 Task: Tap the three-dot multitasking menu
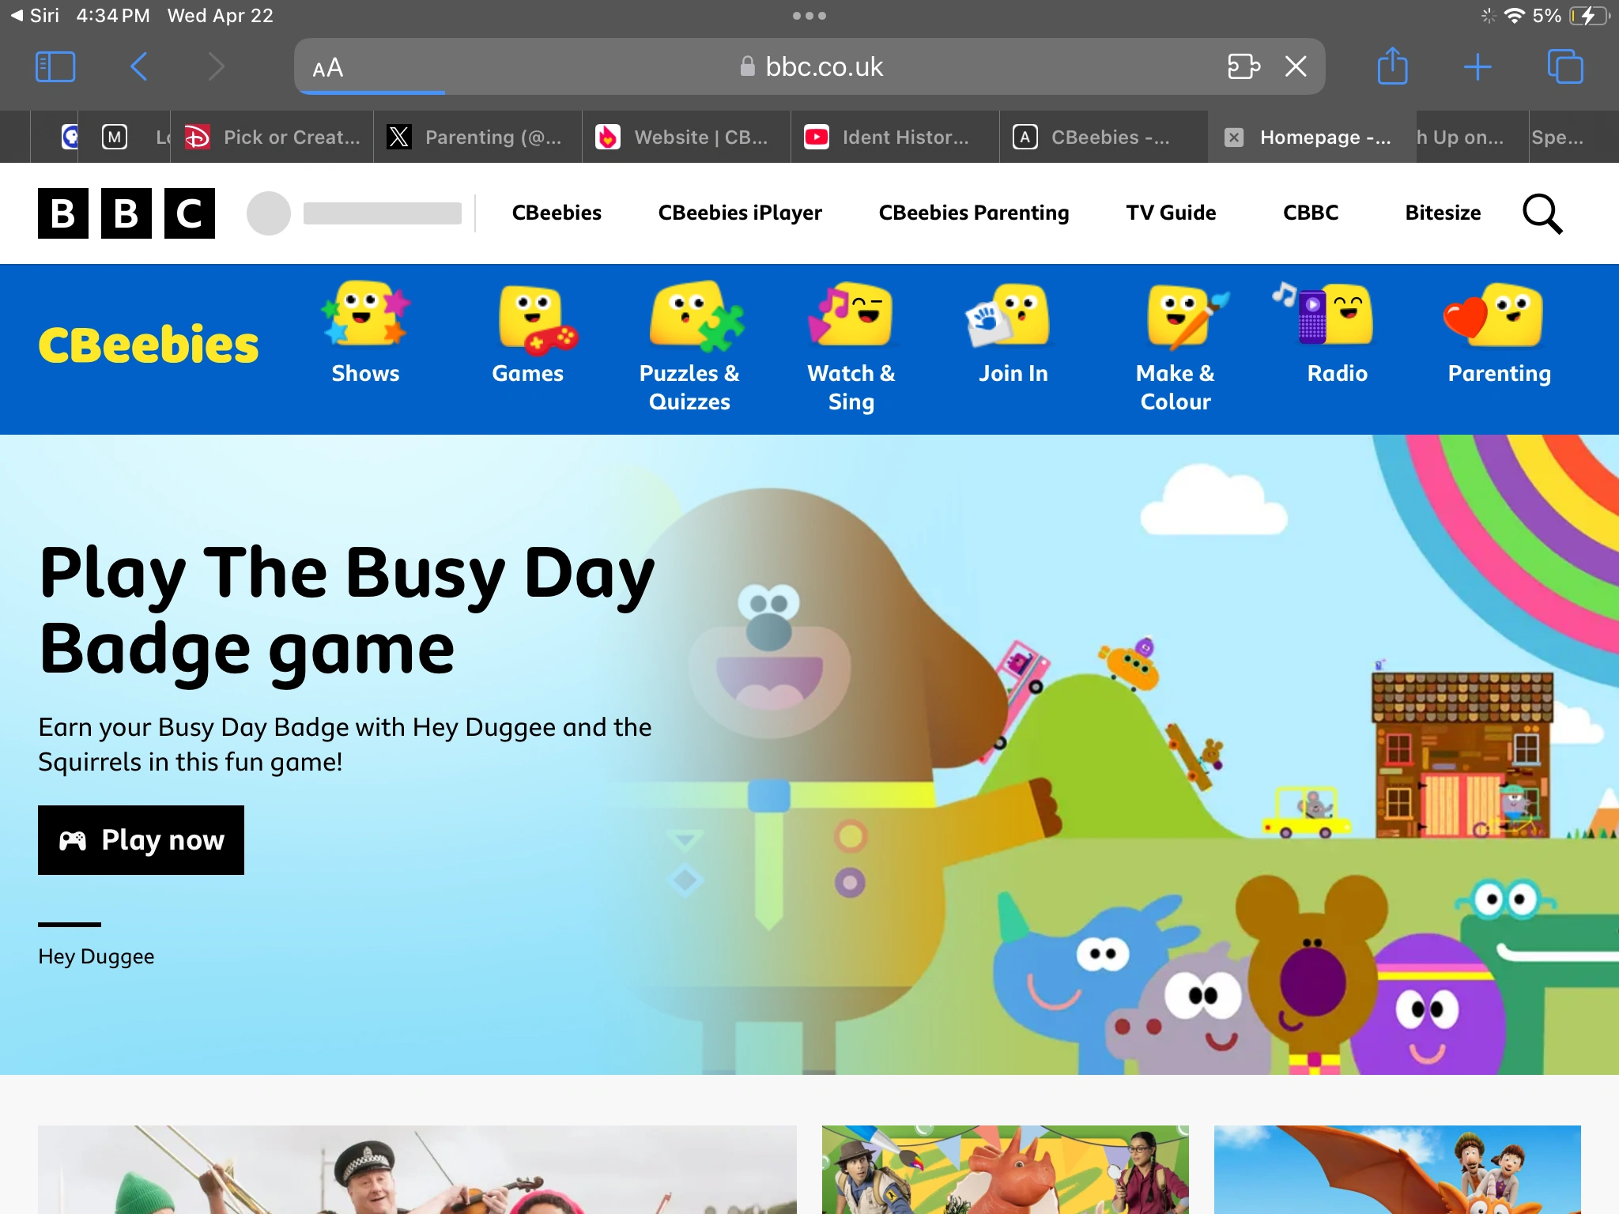click(809, 16)
